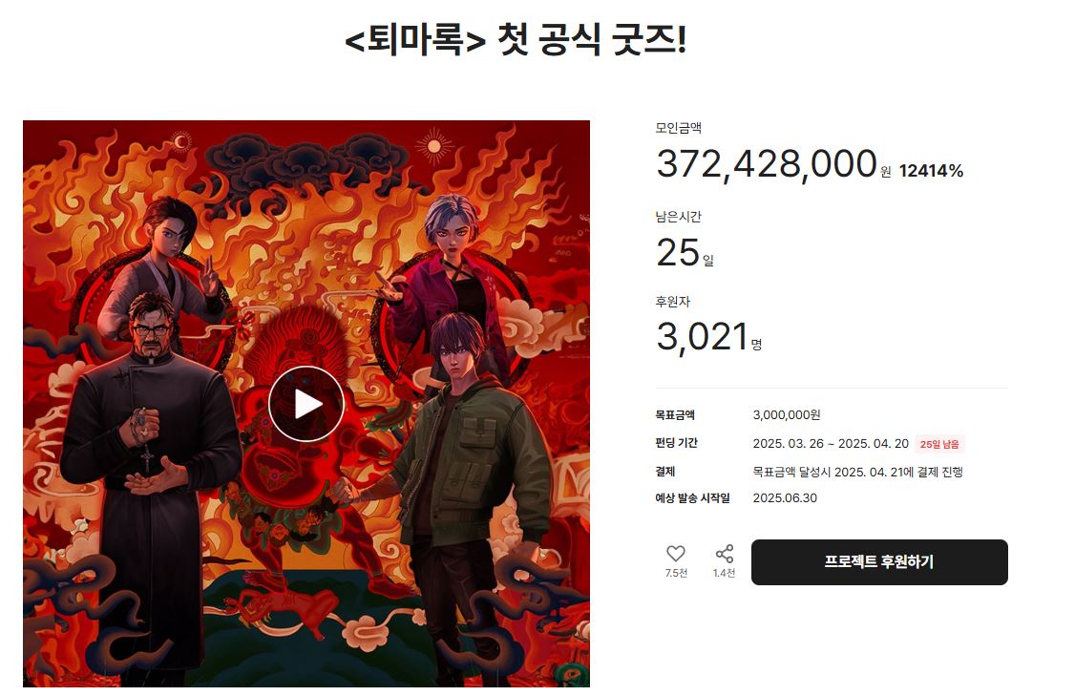Viewport: 1075px width, 696px height.
Task: Click the crescent moon symbol atop the poster
Action: click(x=181, y=142)
